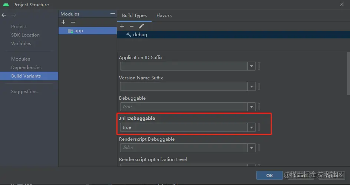Open the Jni Debuggable dropdown
This screenshot has height=185, width=350.
click(252, 127)
